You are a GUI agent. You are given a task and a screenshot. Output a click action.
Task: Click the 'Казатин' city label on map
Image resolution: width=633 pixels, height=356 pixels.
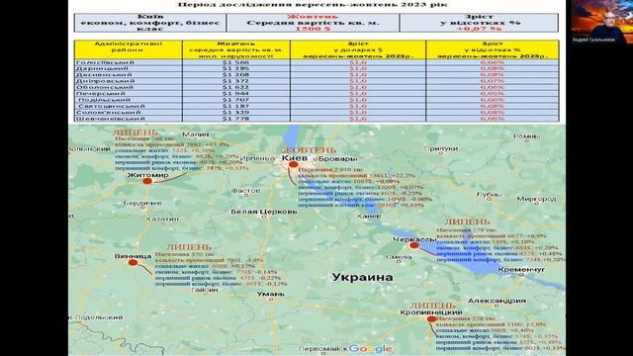pyautogui.click(x=162, y=219)
